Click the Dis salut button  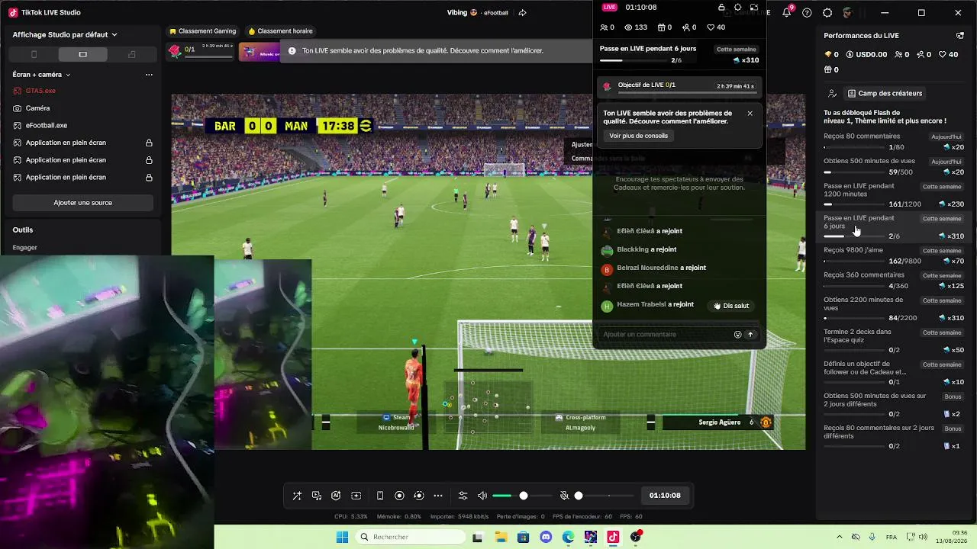point(730,306)
